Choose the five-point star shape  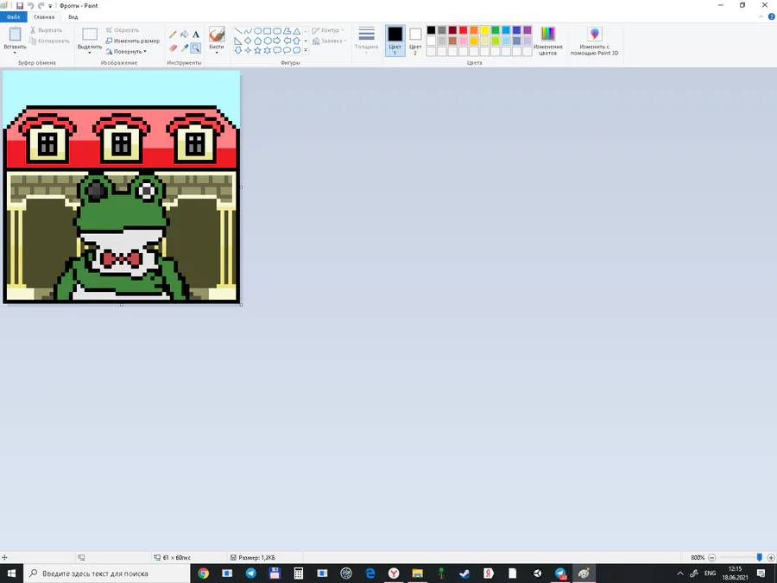tap(257, 50)
